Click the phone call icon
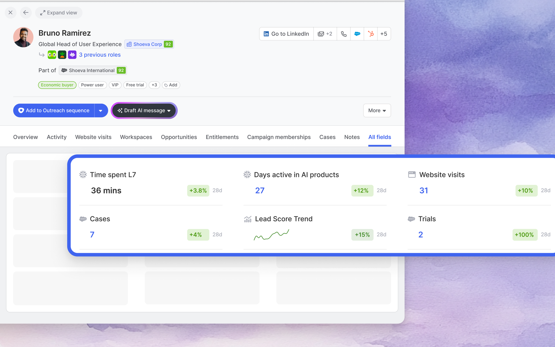The height and width of the screenshot is (347, 555). tap(344, 34)
